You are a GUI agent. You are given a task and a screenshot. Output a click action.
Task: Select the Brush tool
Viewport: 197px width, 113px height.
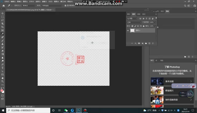click(x=2, y=41)
